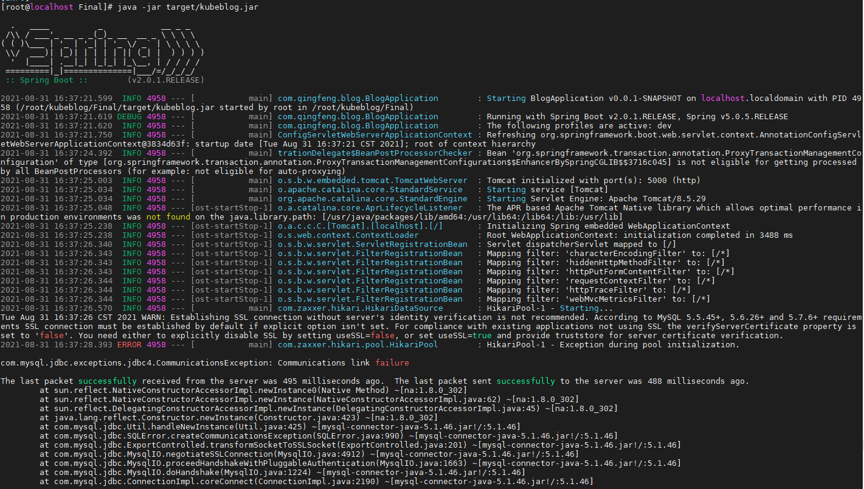
Task: Click the yellow 'not found' text
Action: point(168,217)
